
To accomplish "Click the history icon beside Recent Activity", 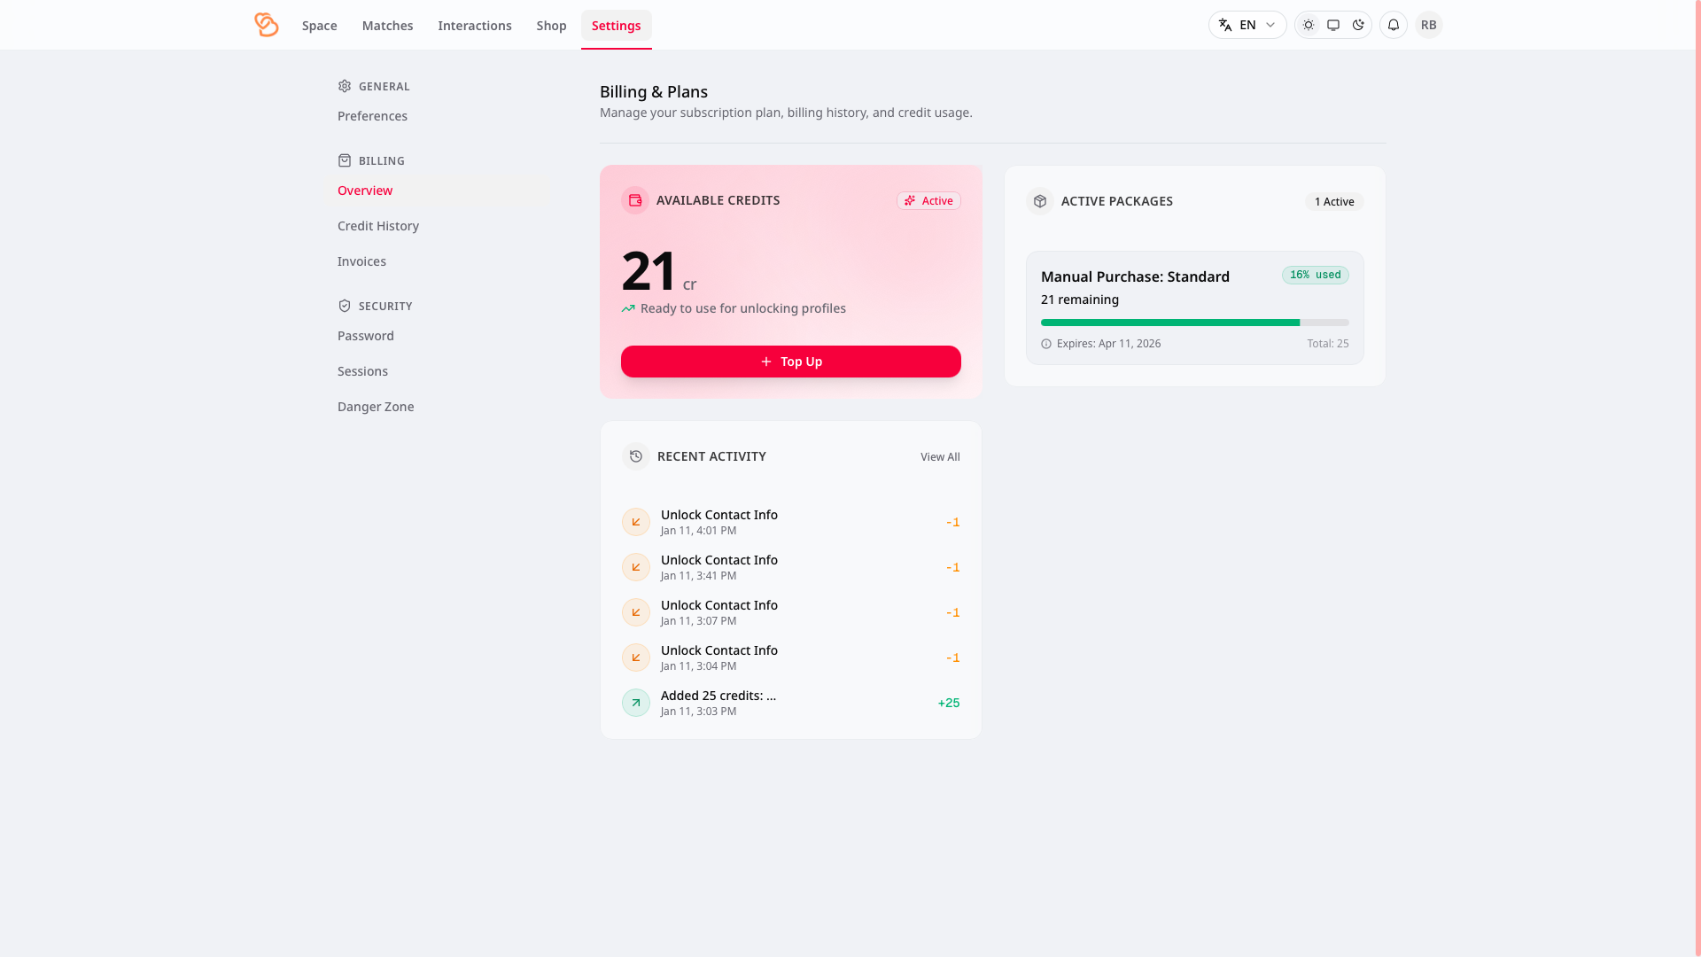I will (636, 456).
